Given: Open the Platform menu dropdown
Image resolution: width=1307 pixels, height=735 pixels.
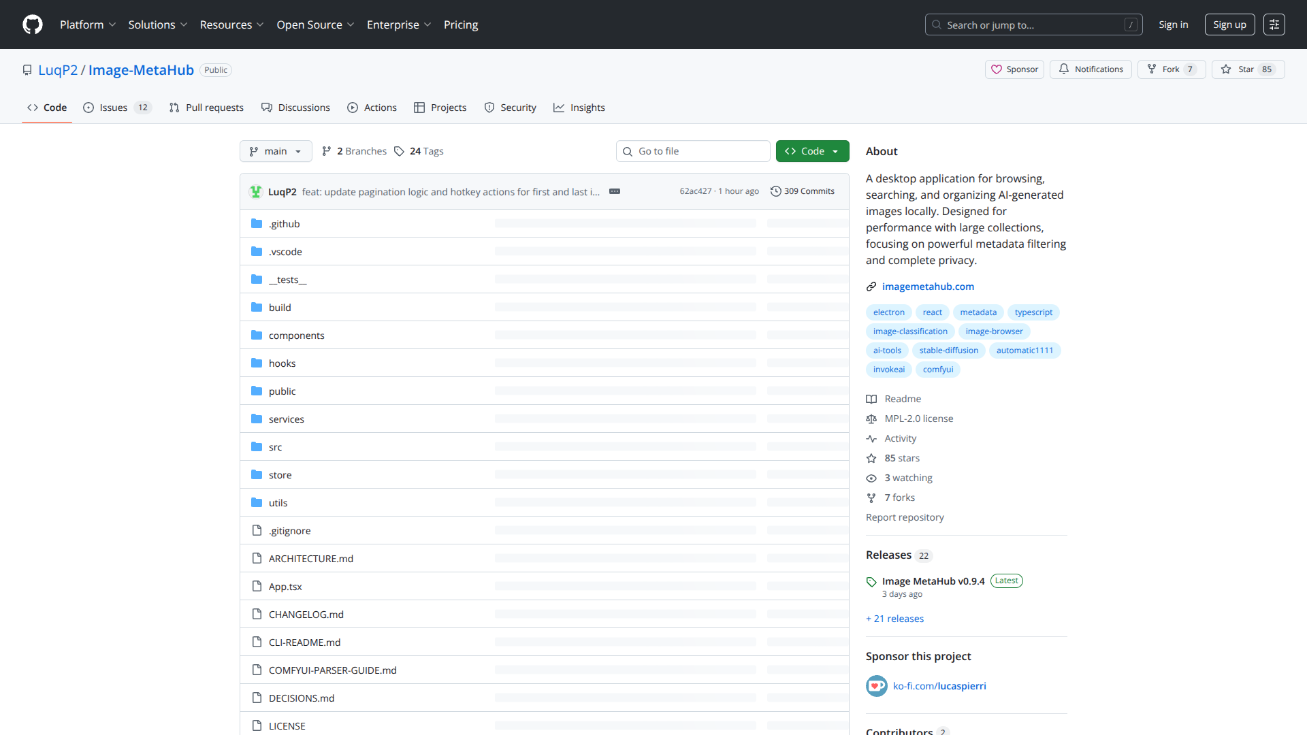Looking at the screenshot, I should click(x=88, y=24).
